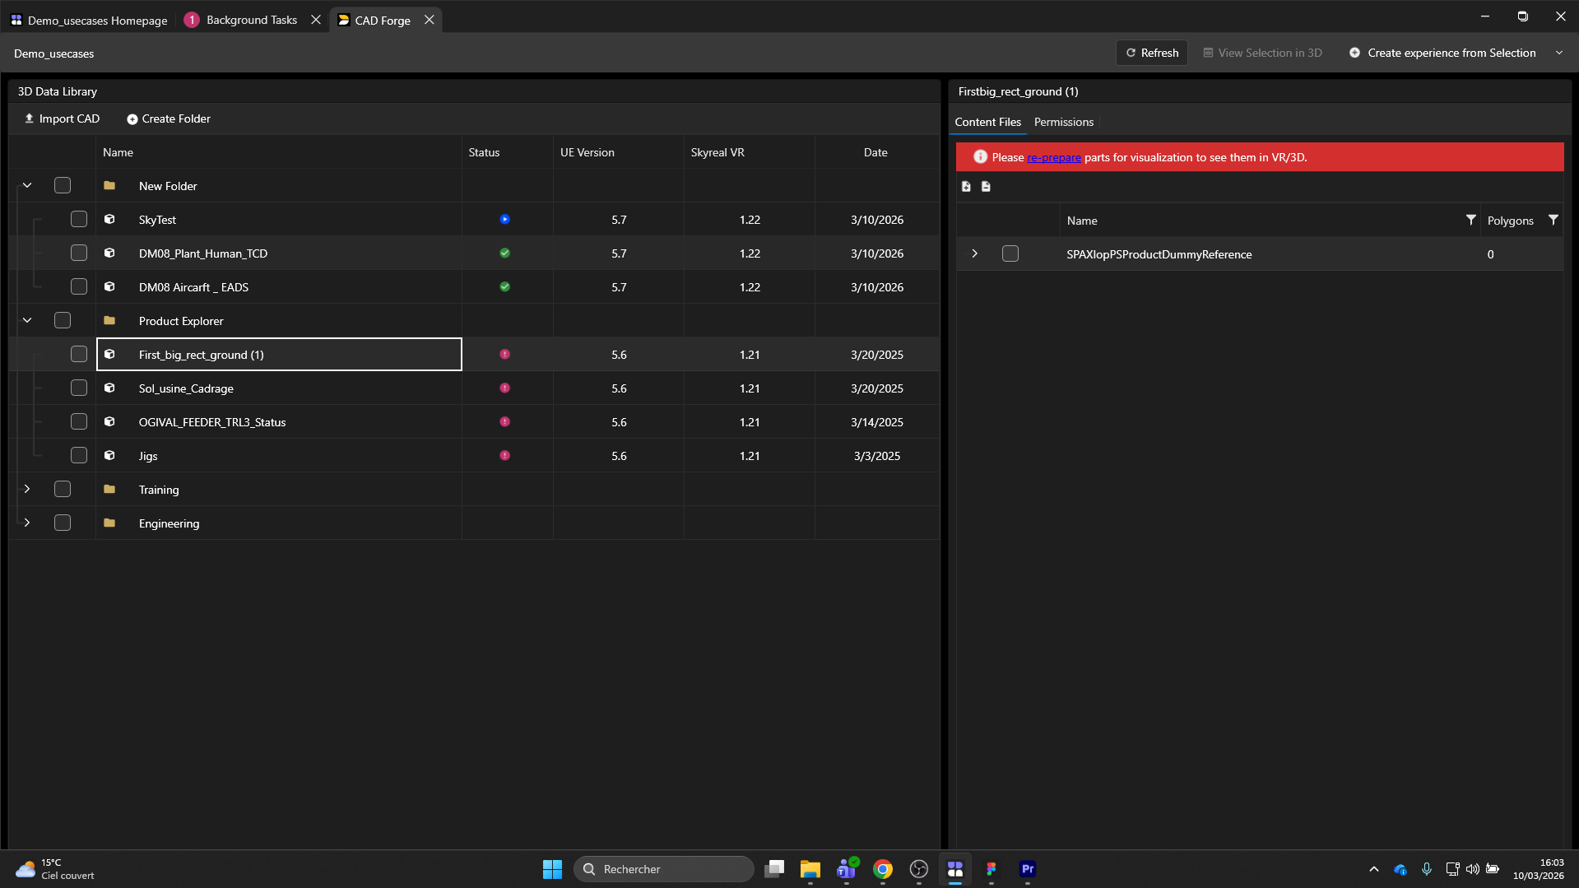Screen dimensions: 1579x888
Task: Check the SkyTest row checkbox
Action: (79, 220)
